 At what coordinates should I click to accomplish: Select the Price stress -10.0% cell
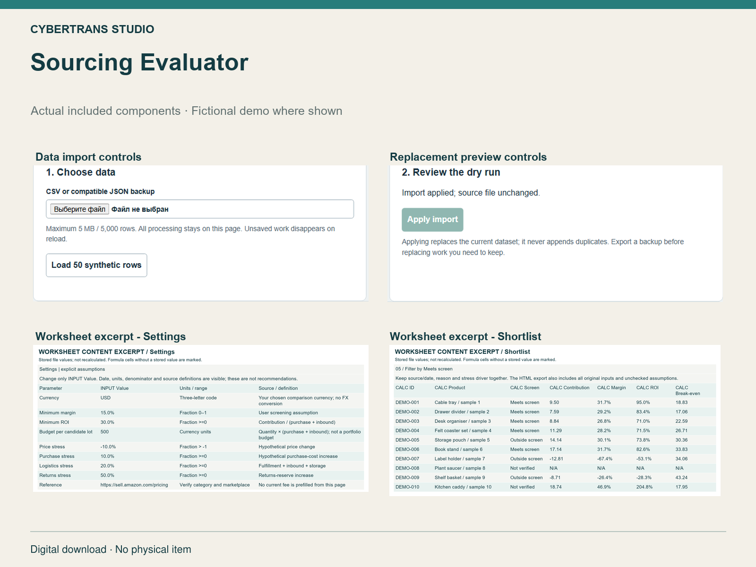point(108,447)
